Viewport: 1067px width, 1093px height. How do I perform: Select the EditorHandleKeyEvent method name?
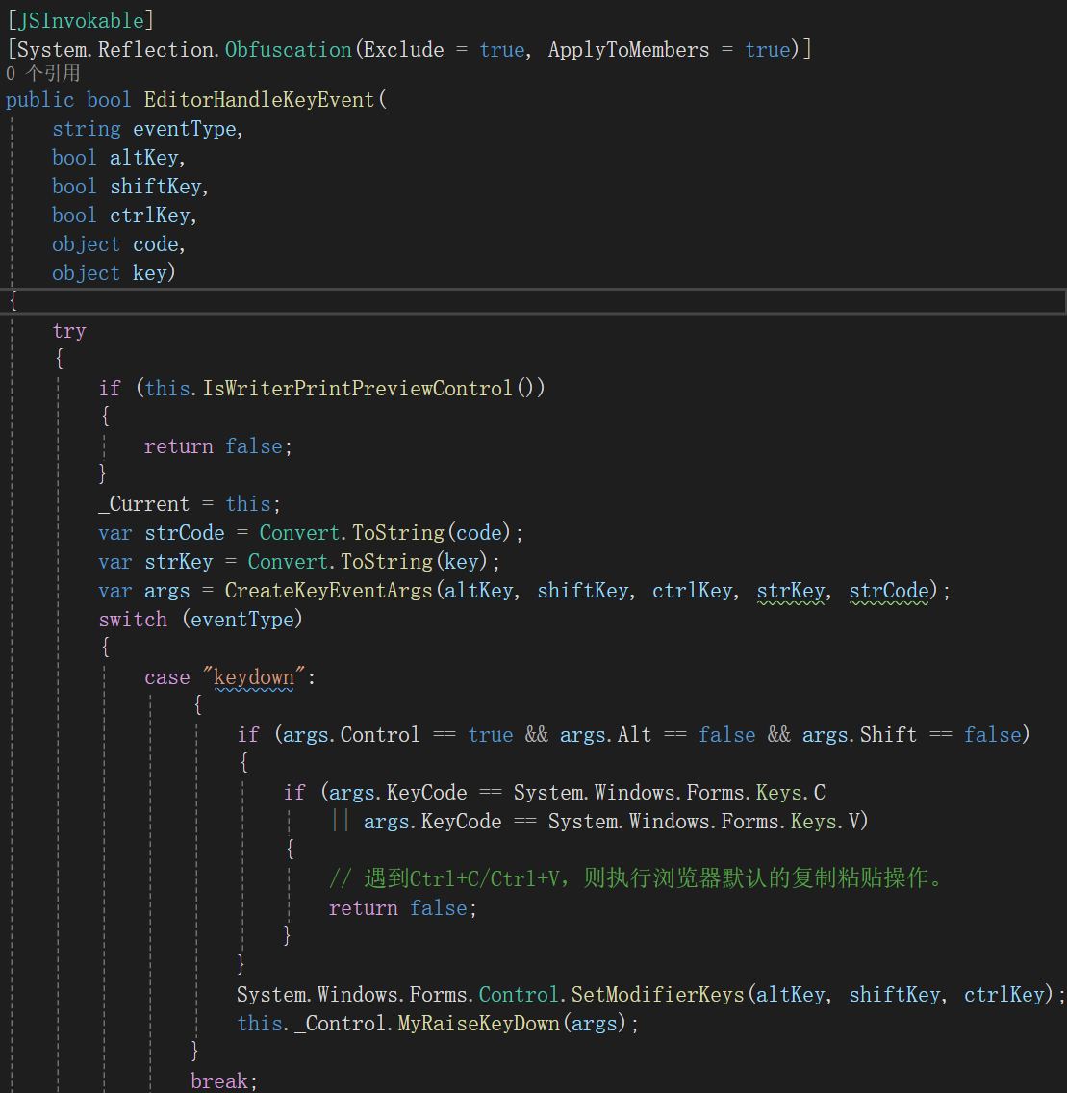point(259,100)
